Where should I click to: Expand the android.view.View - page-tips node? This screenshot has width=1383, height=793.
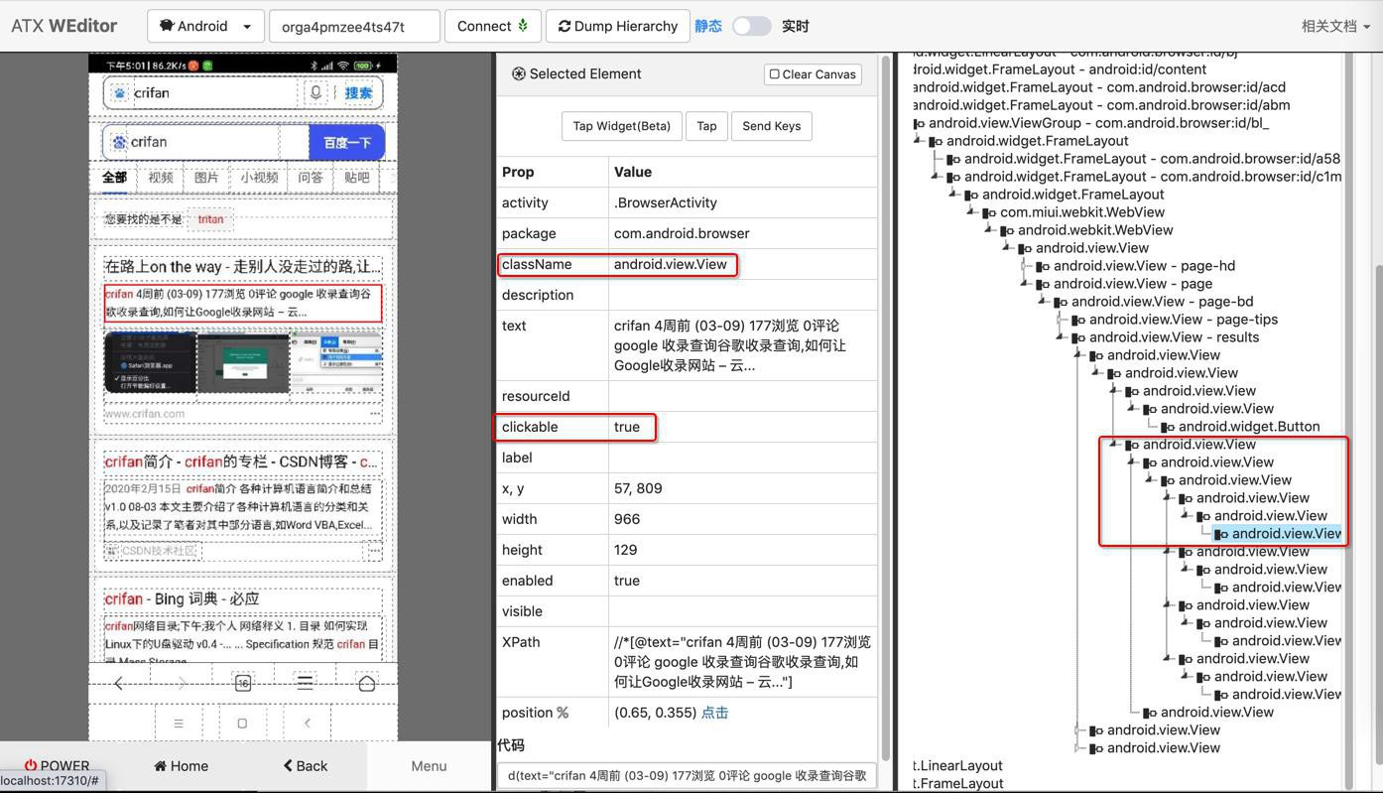tap(1062, 320)
